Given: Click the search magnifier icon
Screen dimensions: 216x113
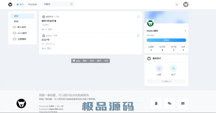Looking at the screenshot, I should [71, 4].
